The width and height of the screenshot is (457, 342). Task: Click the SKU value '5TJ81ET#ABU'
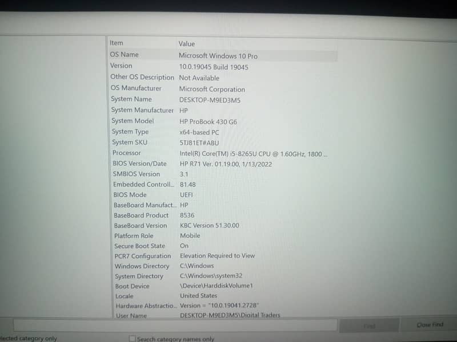point(199,143)
